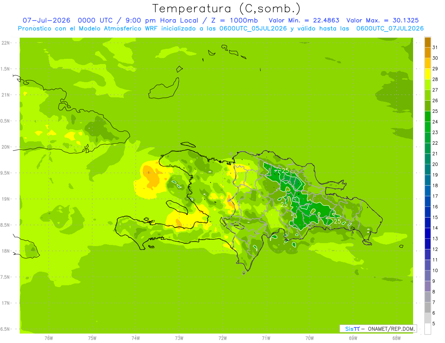This screenshot has width=445, height=343.
Task: Click the '29' label on the color scale
Action: pos(435,68)
